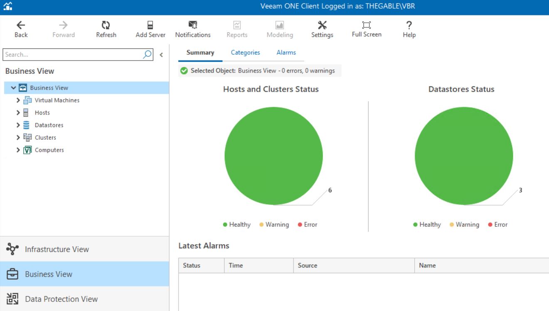Click the Forward arrow toolbar icon
The width and height of the screenshot is (549, 311).
(63, 25)
